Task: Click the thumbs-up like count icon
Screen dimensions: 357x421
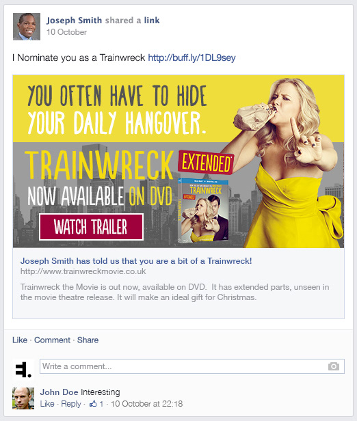Action: (x=93, y=403)
